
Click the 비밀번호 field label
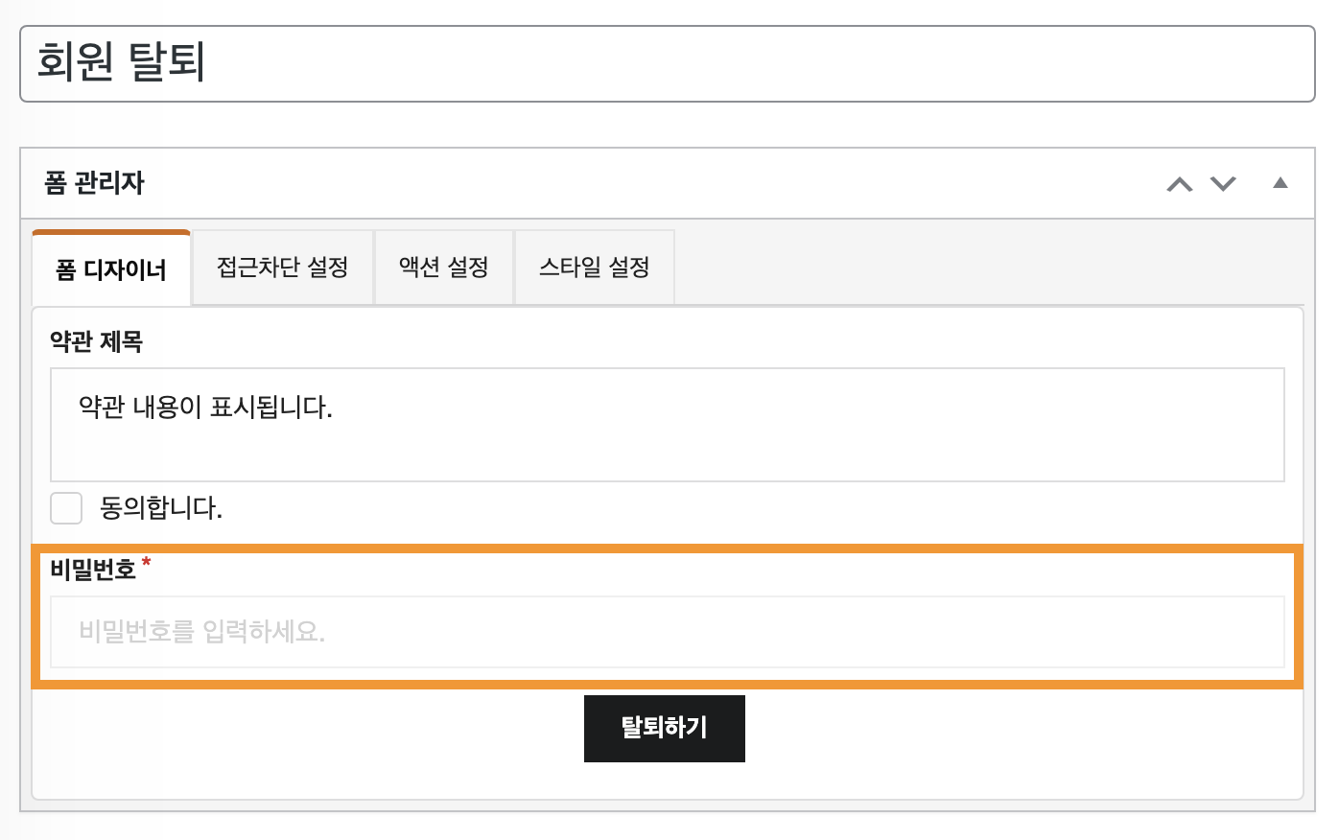click(93, 570)
